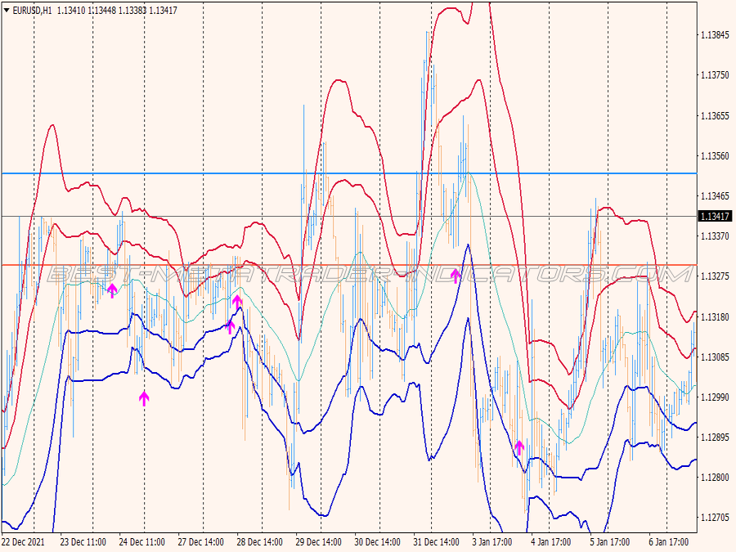Click the date label 22 Dec 2021

click(23, 542)
